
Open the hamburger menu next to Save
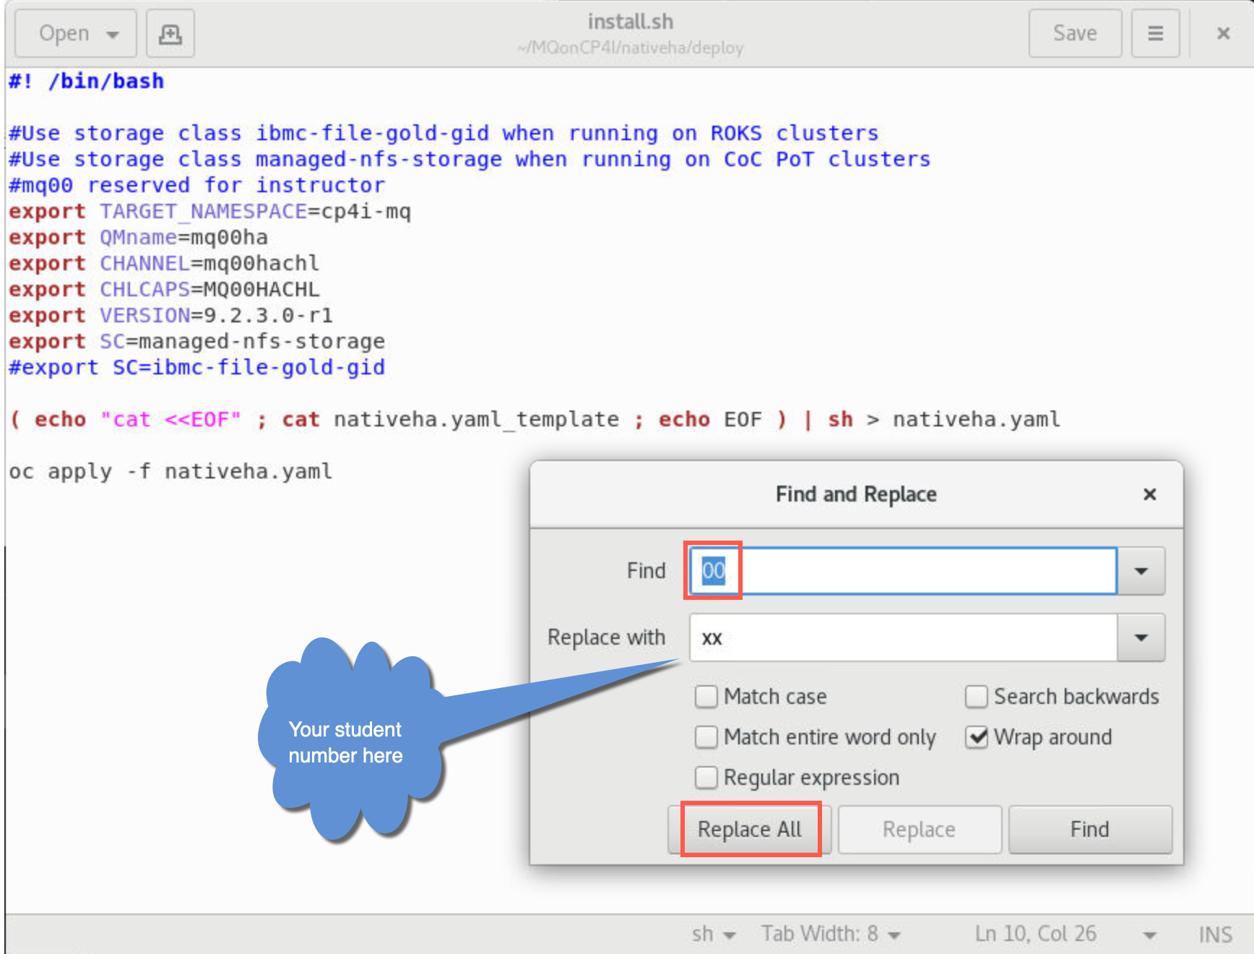click(x=1155, y=33)
